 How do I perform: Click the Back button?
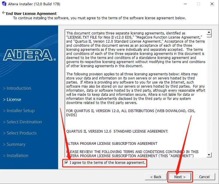156,177
